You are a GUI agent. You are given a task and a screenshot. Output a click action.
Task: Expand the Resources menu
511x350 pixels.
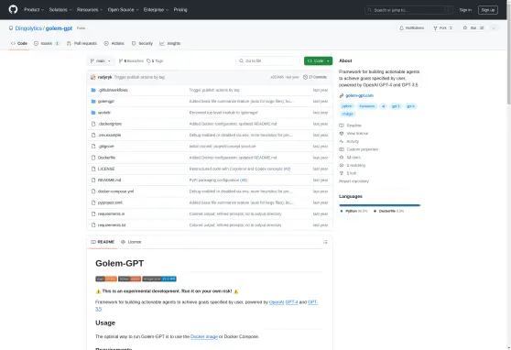coord(90,10)
